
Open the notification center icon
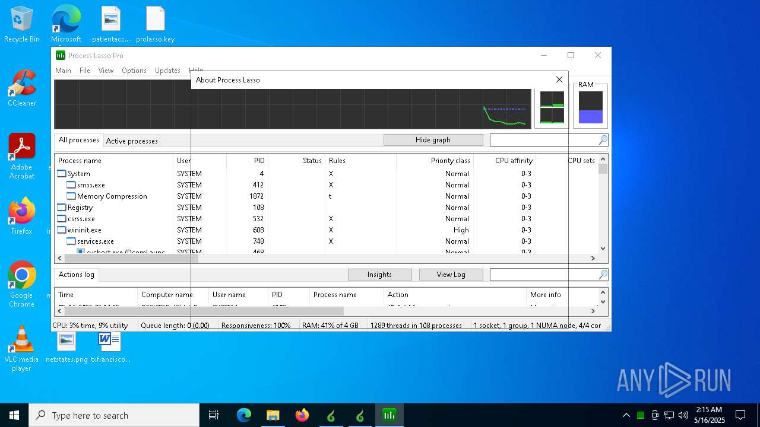tap(740, 415)
